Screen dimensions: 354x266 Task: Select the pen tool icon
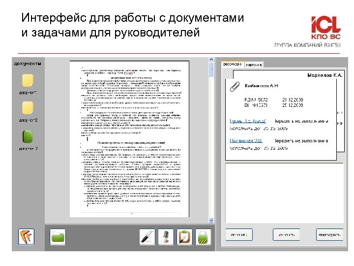tap(147, 237)
